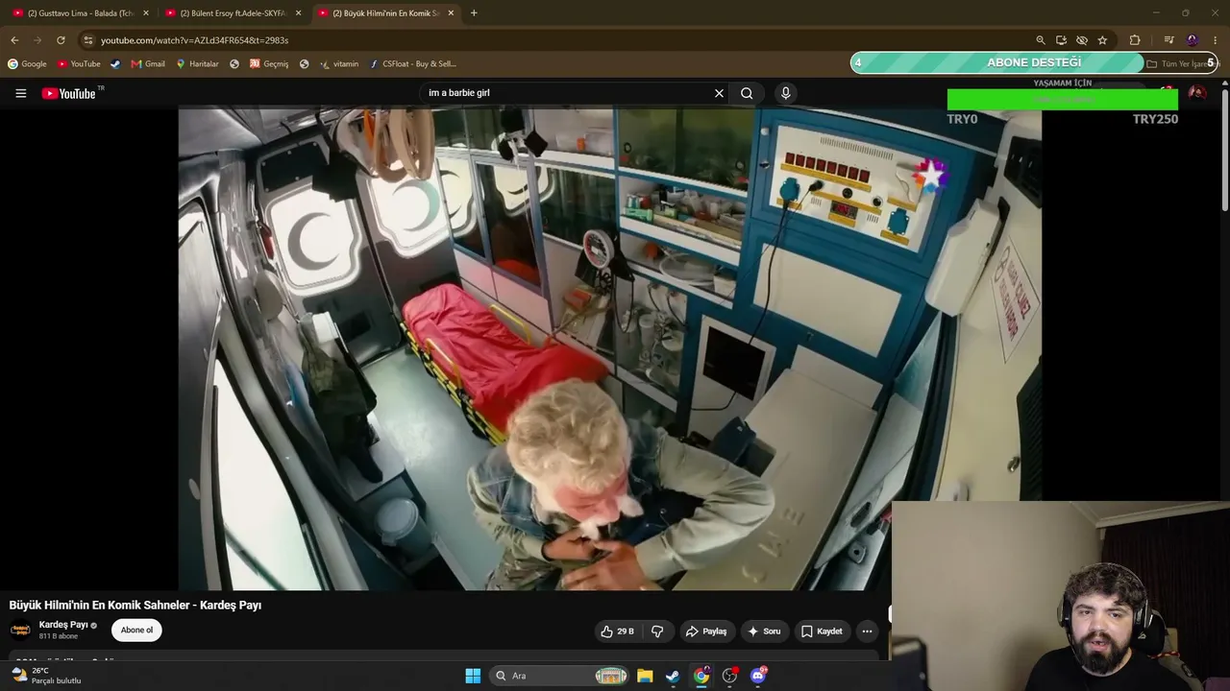Open the Chrome profile avatar
The width and height of the screenshot is (1230, 691).
pos(1193,40)
